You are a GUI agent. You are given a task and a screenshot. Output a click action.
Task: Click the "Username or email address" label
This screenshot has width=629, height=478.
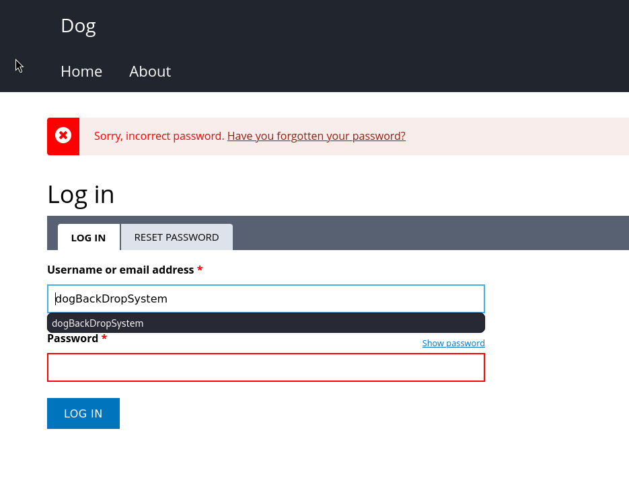(120, 270)
